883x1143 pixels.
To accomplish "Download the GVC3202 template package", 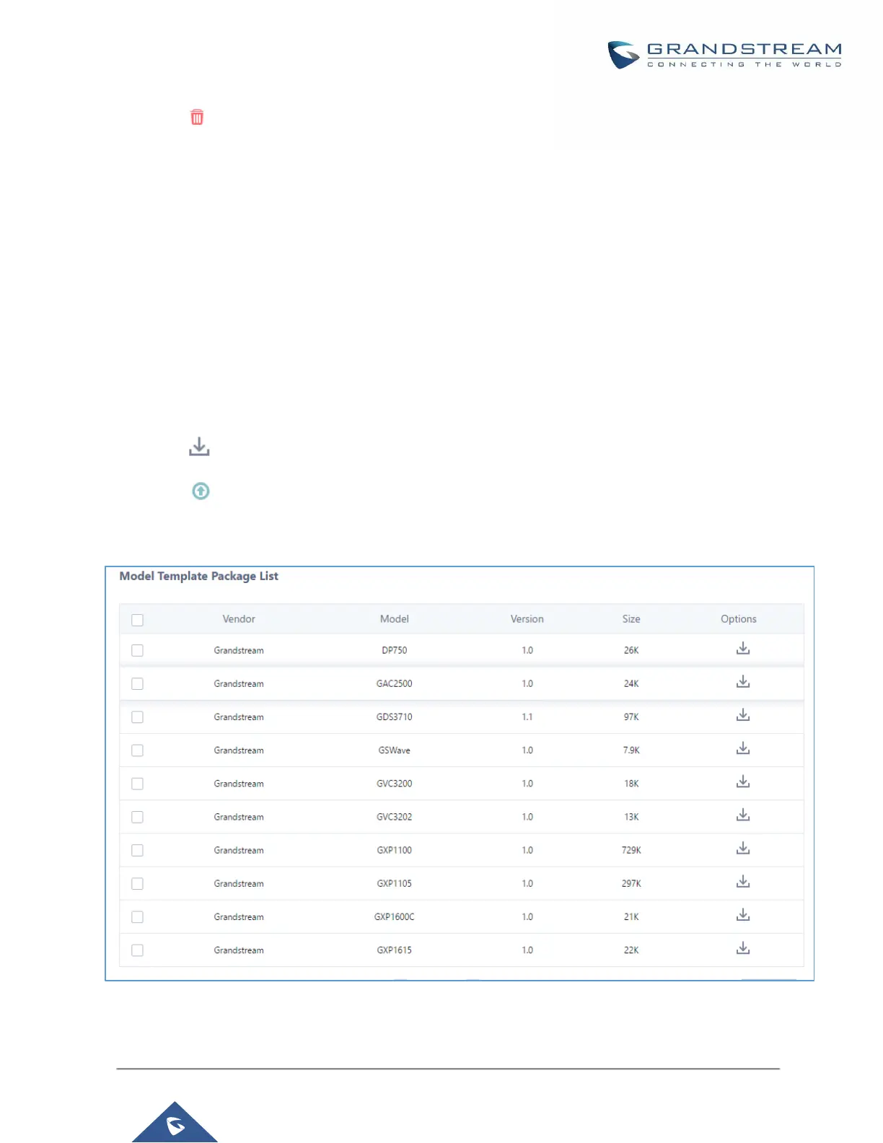I will [x=743, y=815].
